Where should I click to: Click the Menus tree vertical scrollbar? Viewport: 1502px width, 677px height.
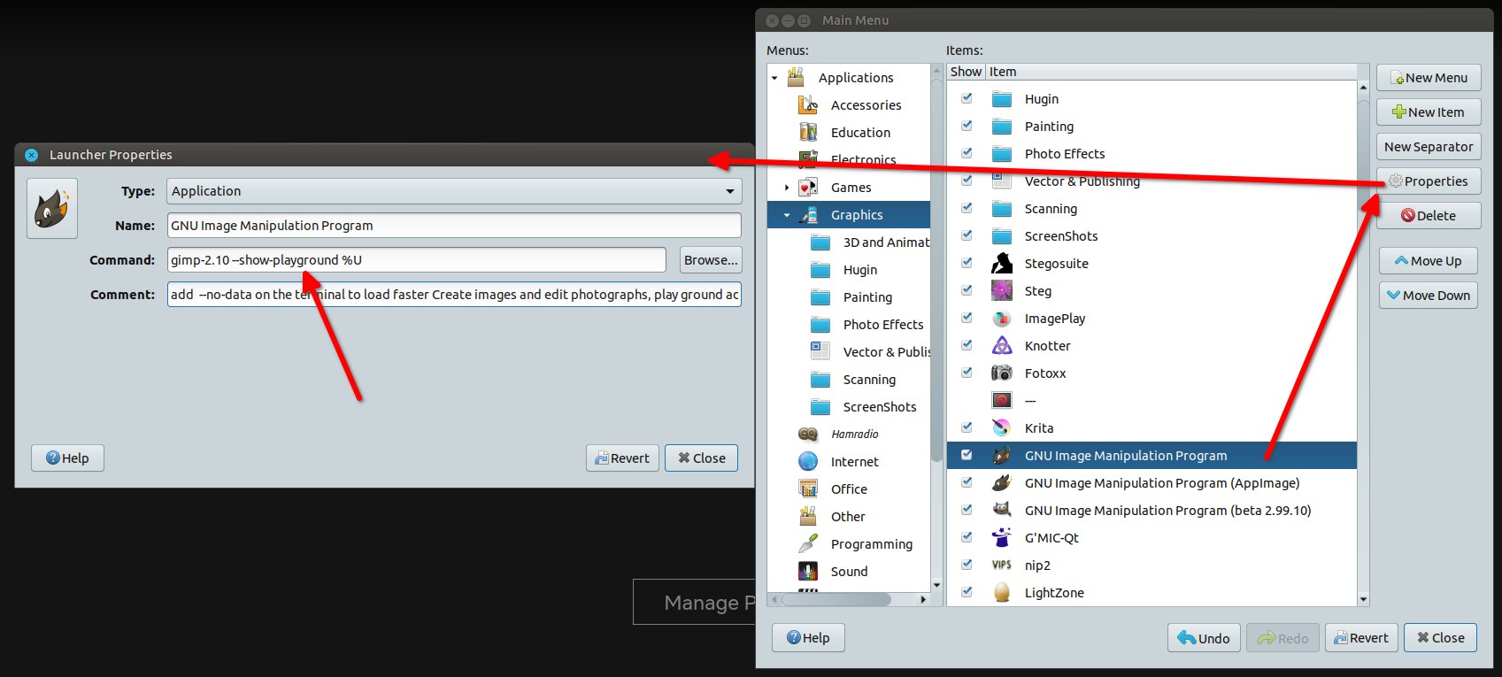(x=937, y=327)
